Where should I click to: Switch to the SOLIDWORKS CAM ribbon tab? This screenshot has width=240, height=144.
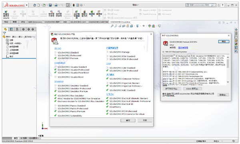point(78,22)
